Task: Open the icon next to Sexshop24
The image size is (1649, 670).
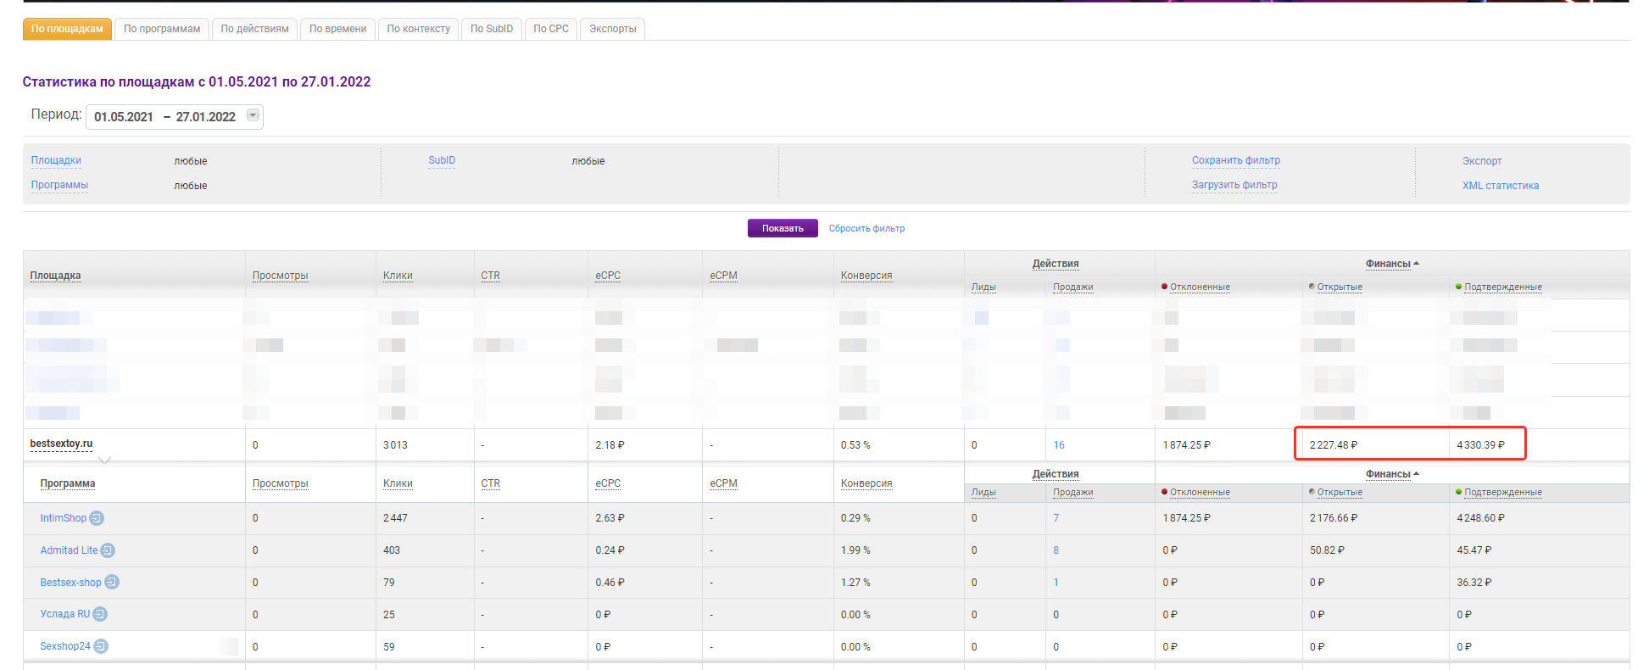Action: pos(101,646)
